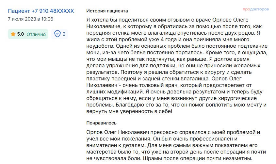Viewport: 276px width, 164px height.
Task: Click the verification count 2 beside shield
Action: [64, 34]
